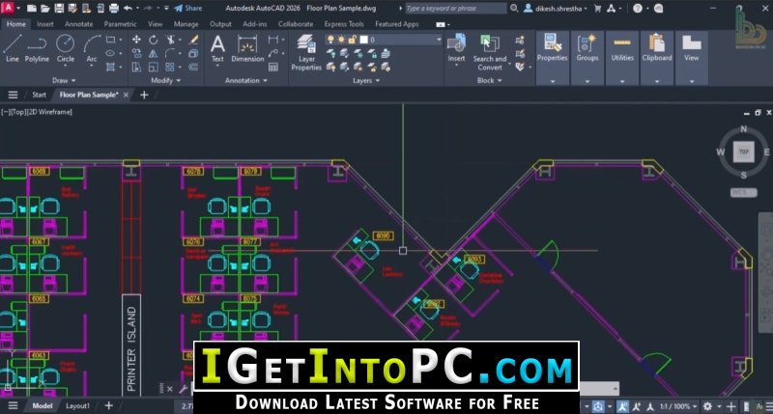Viewport: 773px width, 414px height.
Task: Select the Line drawing tool
Action: pos(13,48)
